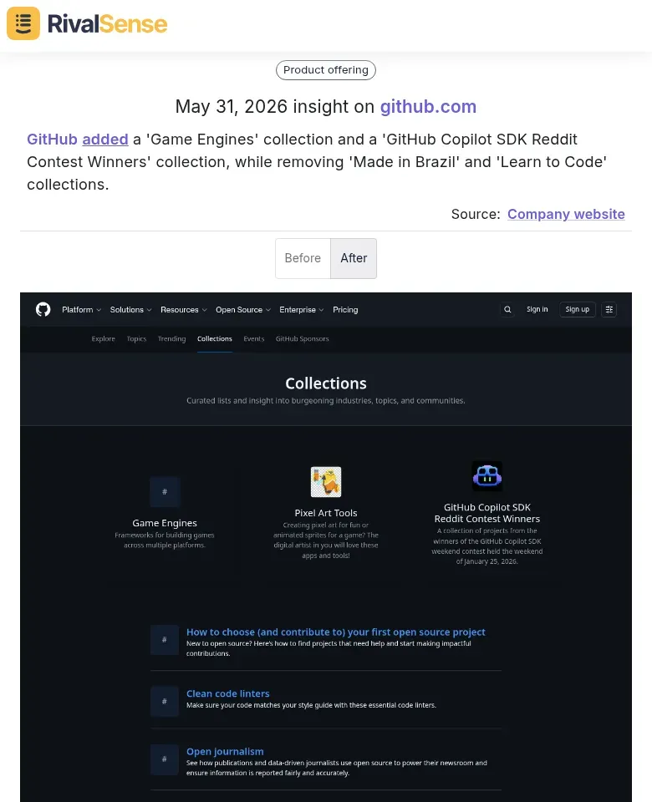
Task: Toggle to the Before view
Action: point(303,258)
